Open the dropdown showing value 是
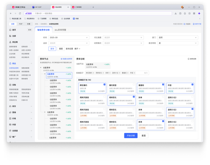This screenshot has width=210, height=165. (x=178, y=43)
